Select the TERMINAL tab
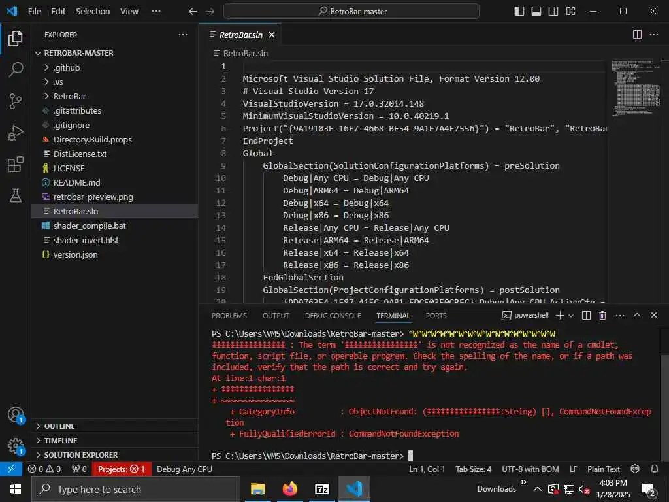 [x=393, y=316]
